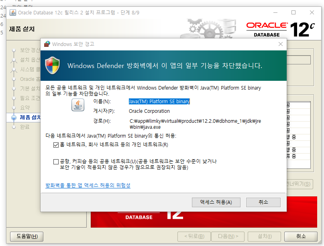
Task: Select the 시스템 클래스 step in installer sidebar
Action: point(30,69)
